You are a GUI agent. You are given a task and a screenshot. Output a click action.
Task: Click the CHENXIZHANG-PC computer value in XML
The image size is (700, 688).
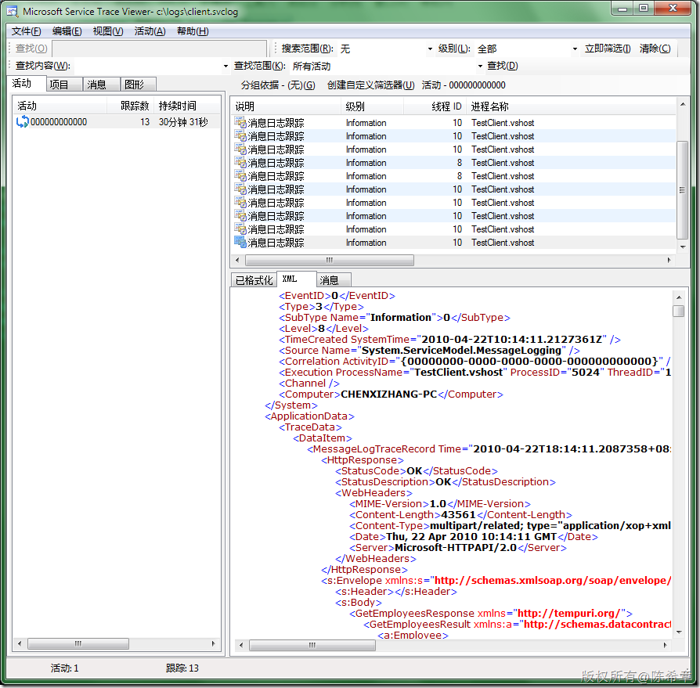point(388,394)
